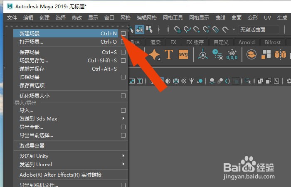Viewport: 291px width, 187px height.
Task: Choose 新建场景 in the File menu
Action: click(x=66, y=33)
